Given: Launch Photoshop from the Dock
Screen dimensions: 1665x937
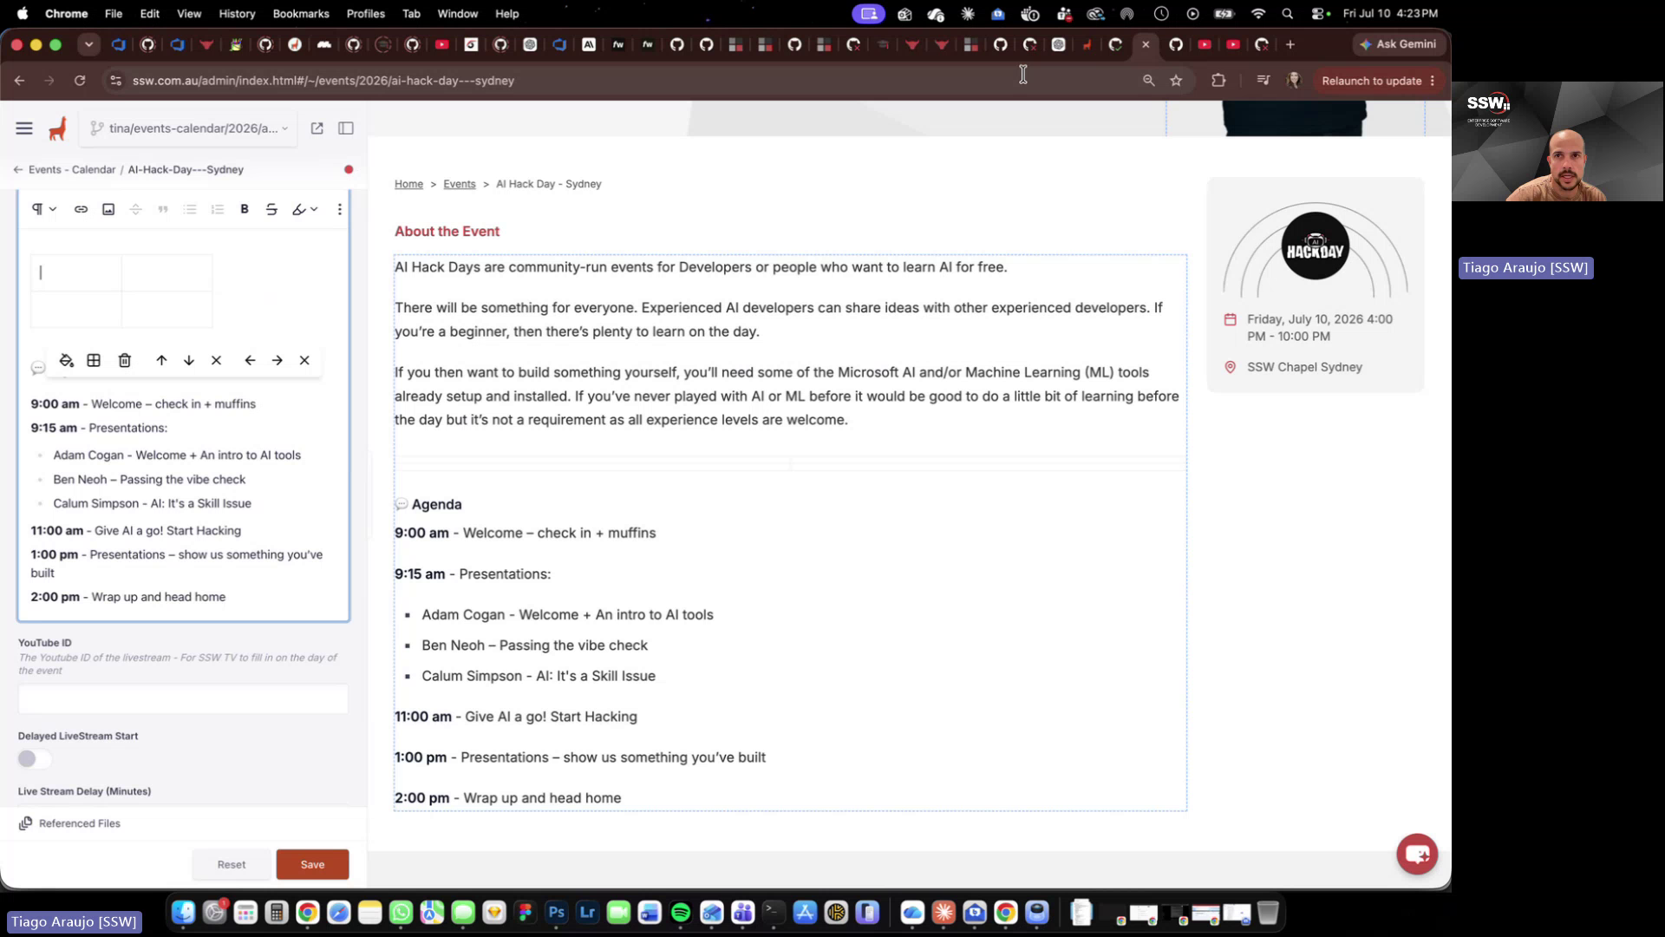Looking at the screenshot, I should pos(557,913).
